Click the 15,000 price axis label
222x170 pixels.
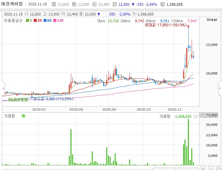tap(212, 45)
